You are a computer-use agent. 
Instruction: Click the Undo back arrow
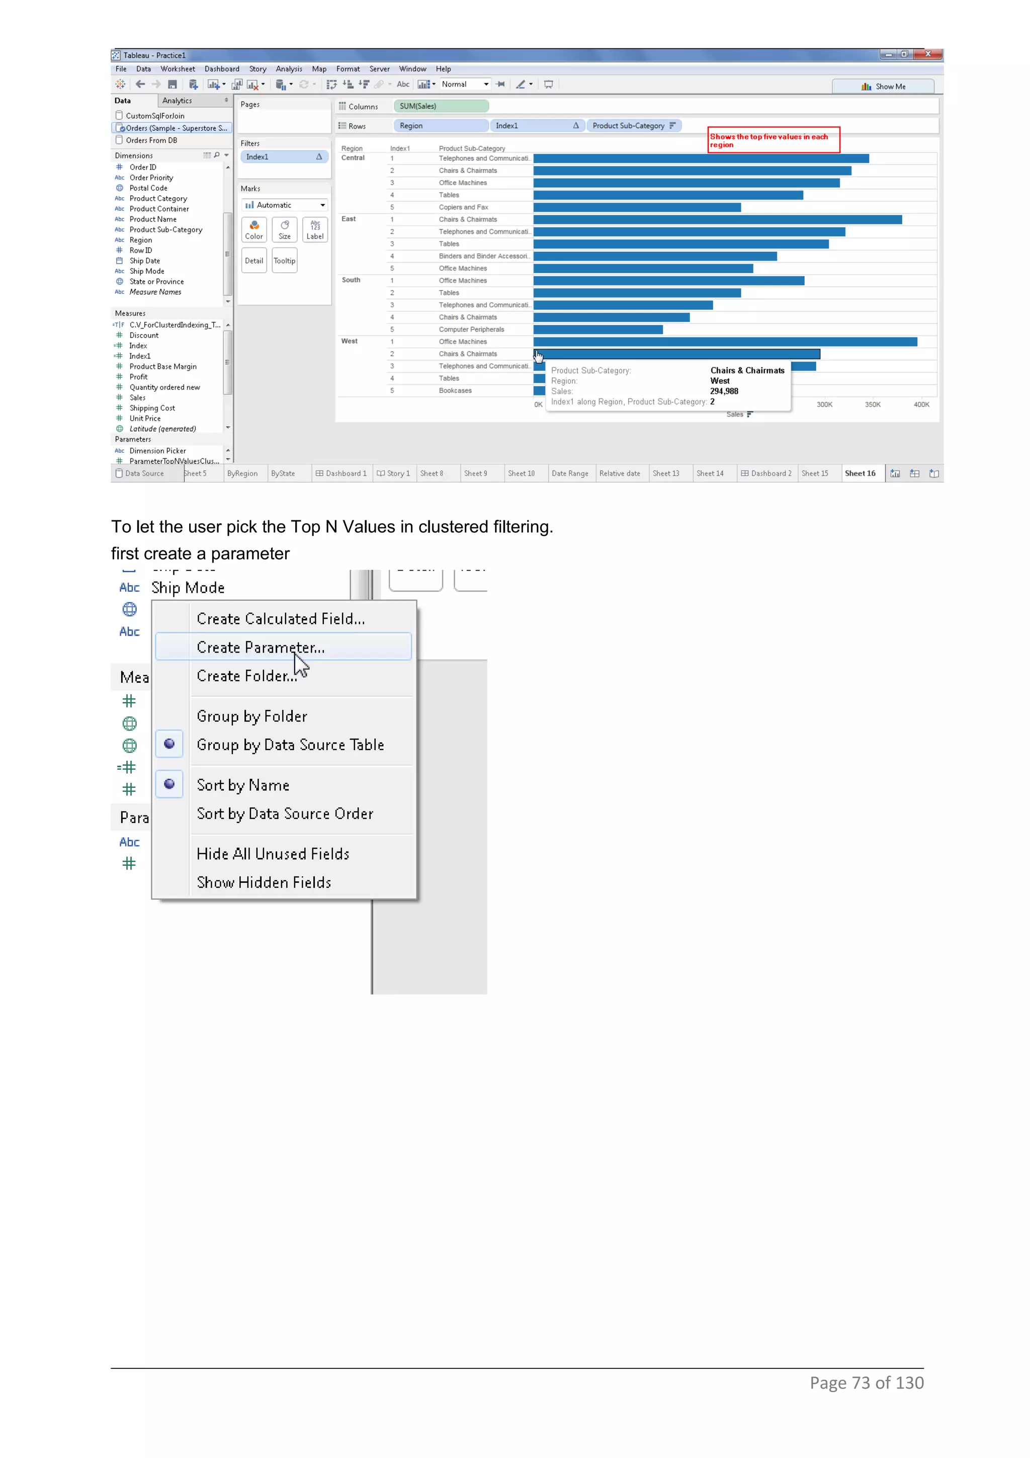(x=140, y=84)
